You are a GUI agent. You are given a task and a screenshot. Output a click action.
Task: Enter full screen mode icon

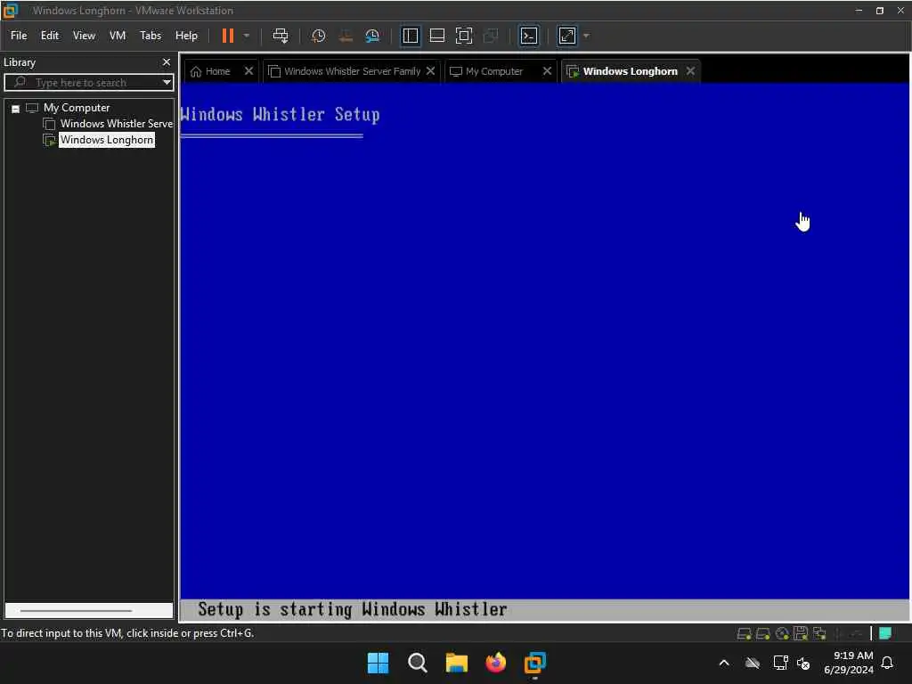click(x=463, y=36)
